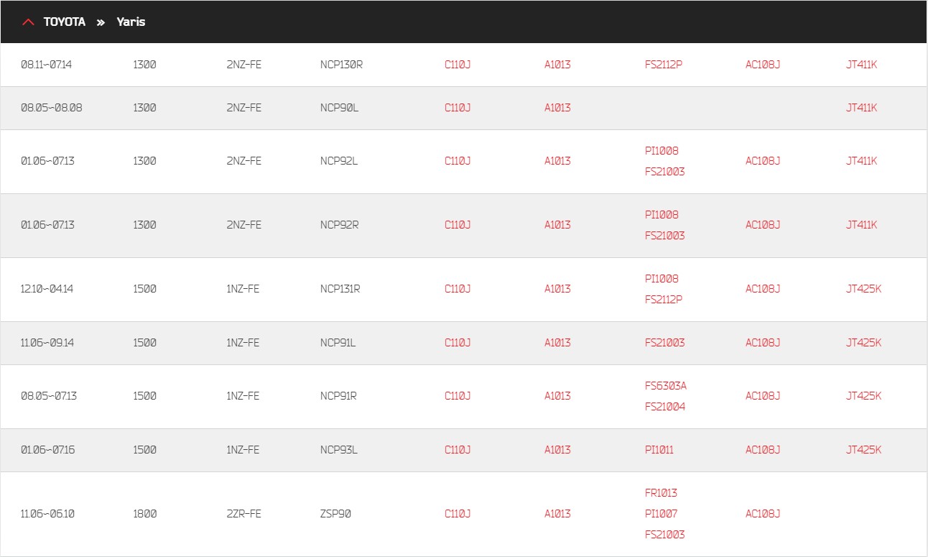
Task: Click the TOYOTA Yaris header title
Action: coord(94,22)
